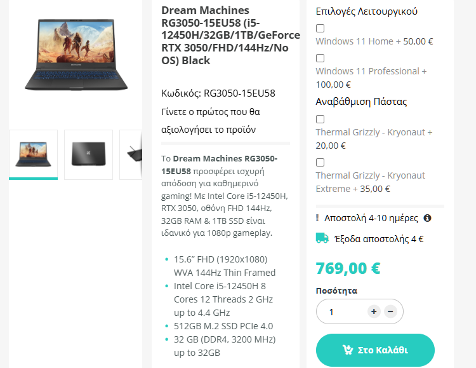The width and height of the screenshot is (476, 368).
Task: Select the laptop lid thumbnail
Action: point(88,155)
